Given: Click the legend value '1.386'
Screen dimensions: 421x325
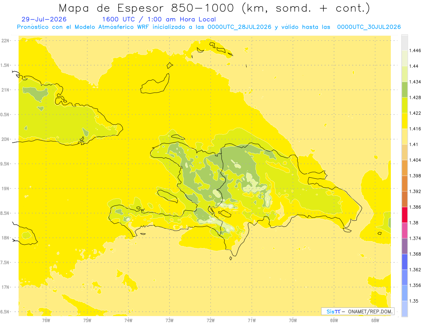Looking at the screenshot, I should (415, 207).
